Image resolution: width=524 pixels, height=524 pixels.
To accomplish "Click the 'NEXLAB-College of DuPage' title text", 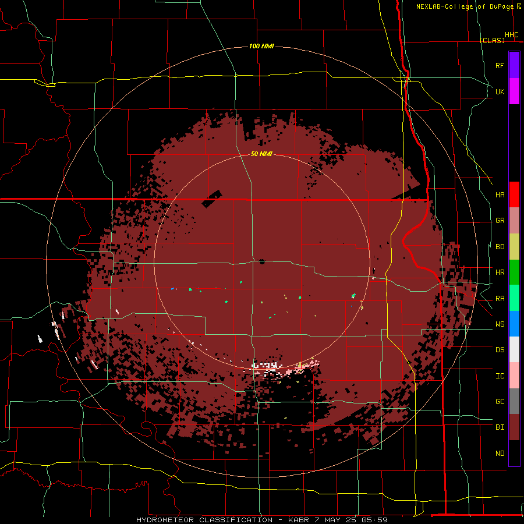I will [x=465, y=6].
